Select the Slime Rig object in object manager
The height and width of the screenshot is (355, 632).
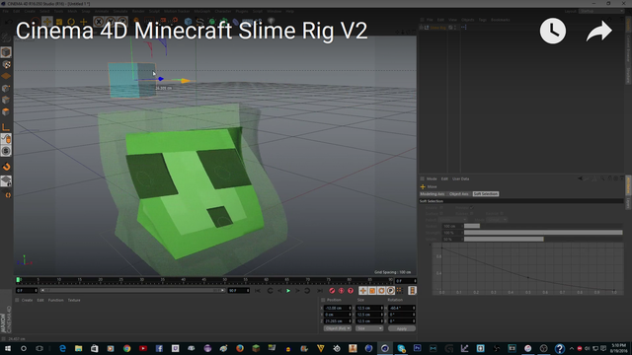[438, 28]
